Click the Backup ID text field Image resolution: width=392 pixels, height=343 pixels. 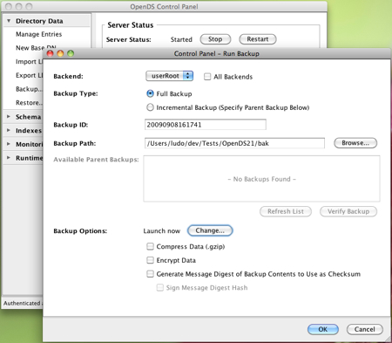pos(206,125)
